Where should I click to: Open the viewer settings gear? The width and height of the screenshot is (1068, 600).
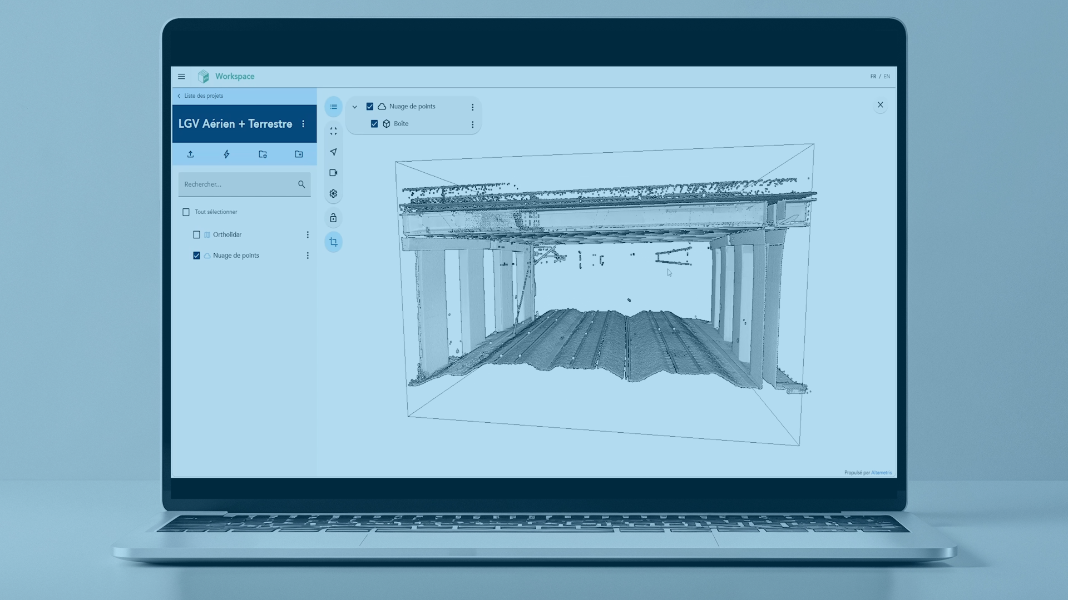[333, 193]
